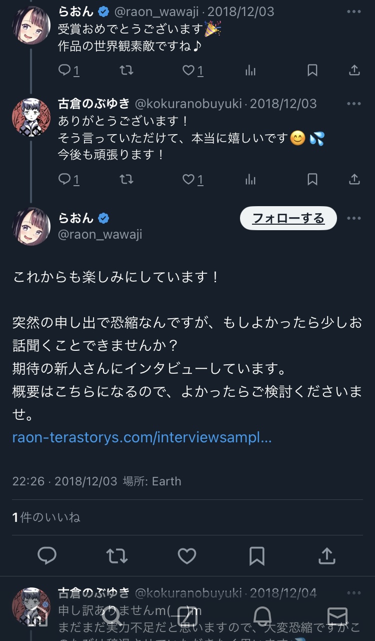Open more options on top らおん reply
The image size is (375, 641).
click(353, 12)
